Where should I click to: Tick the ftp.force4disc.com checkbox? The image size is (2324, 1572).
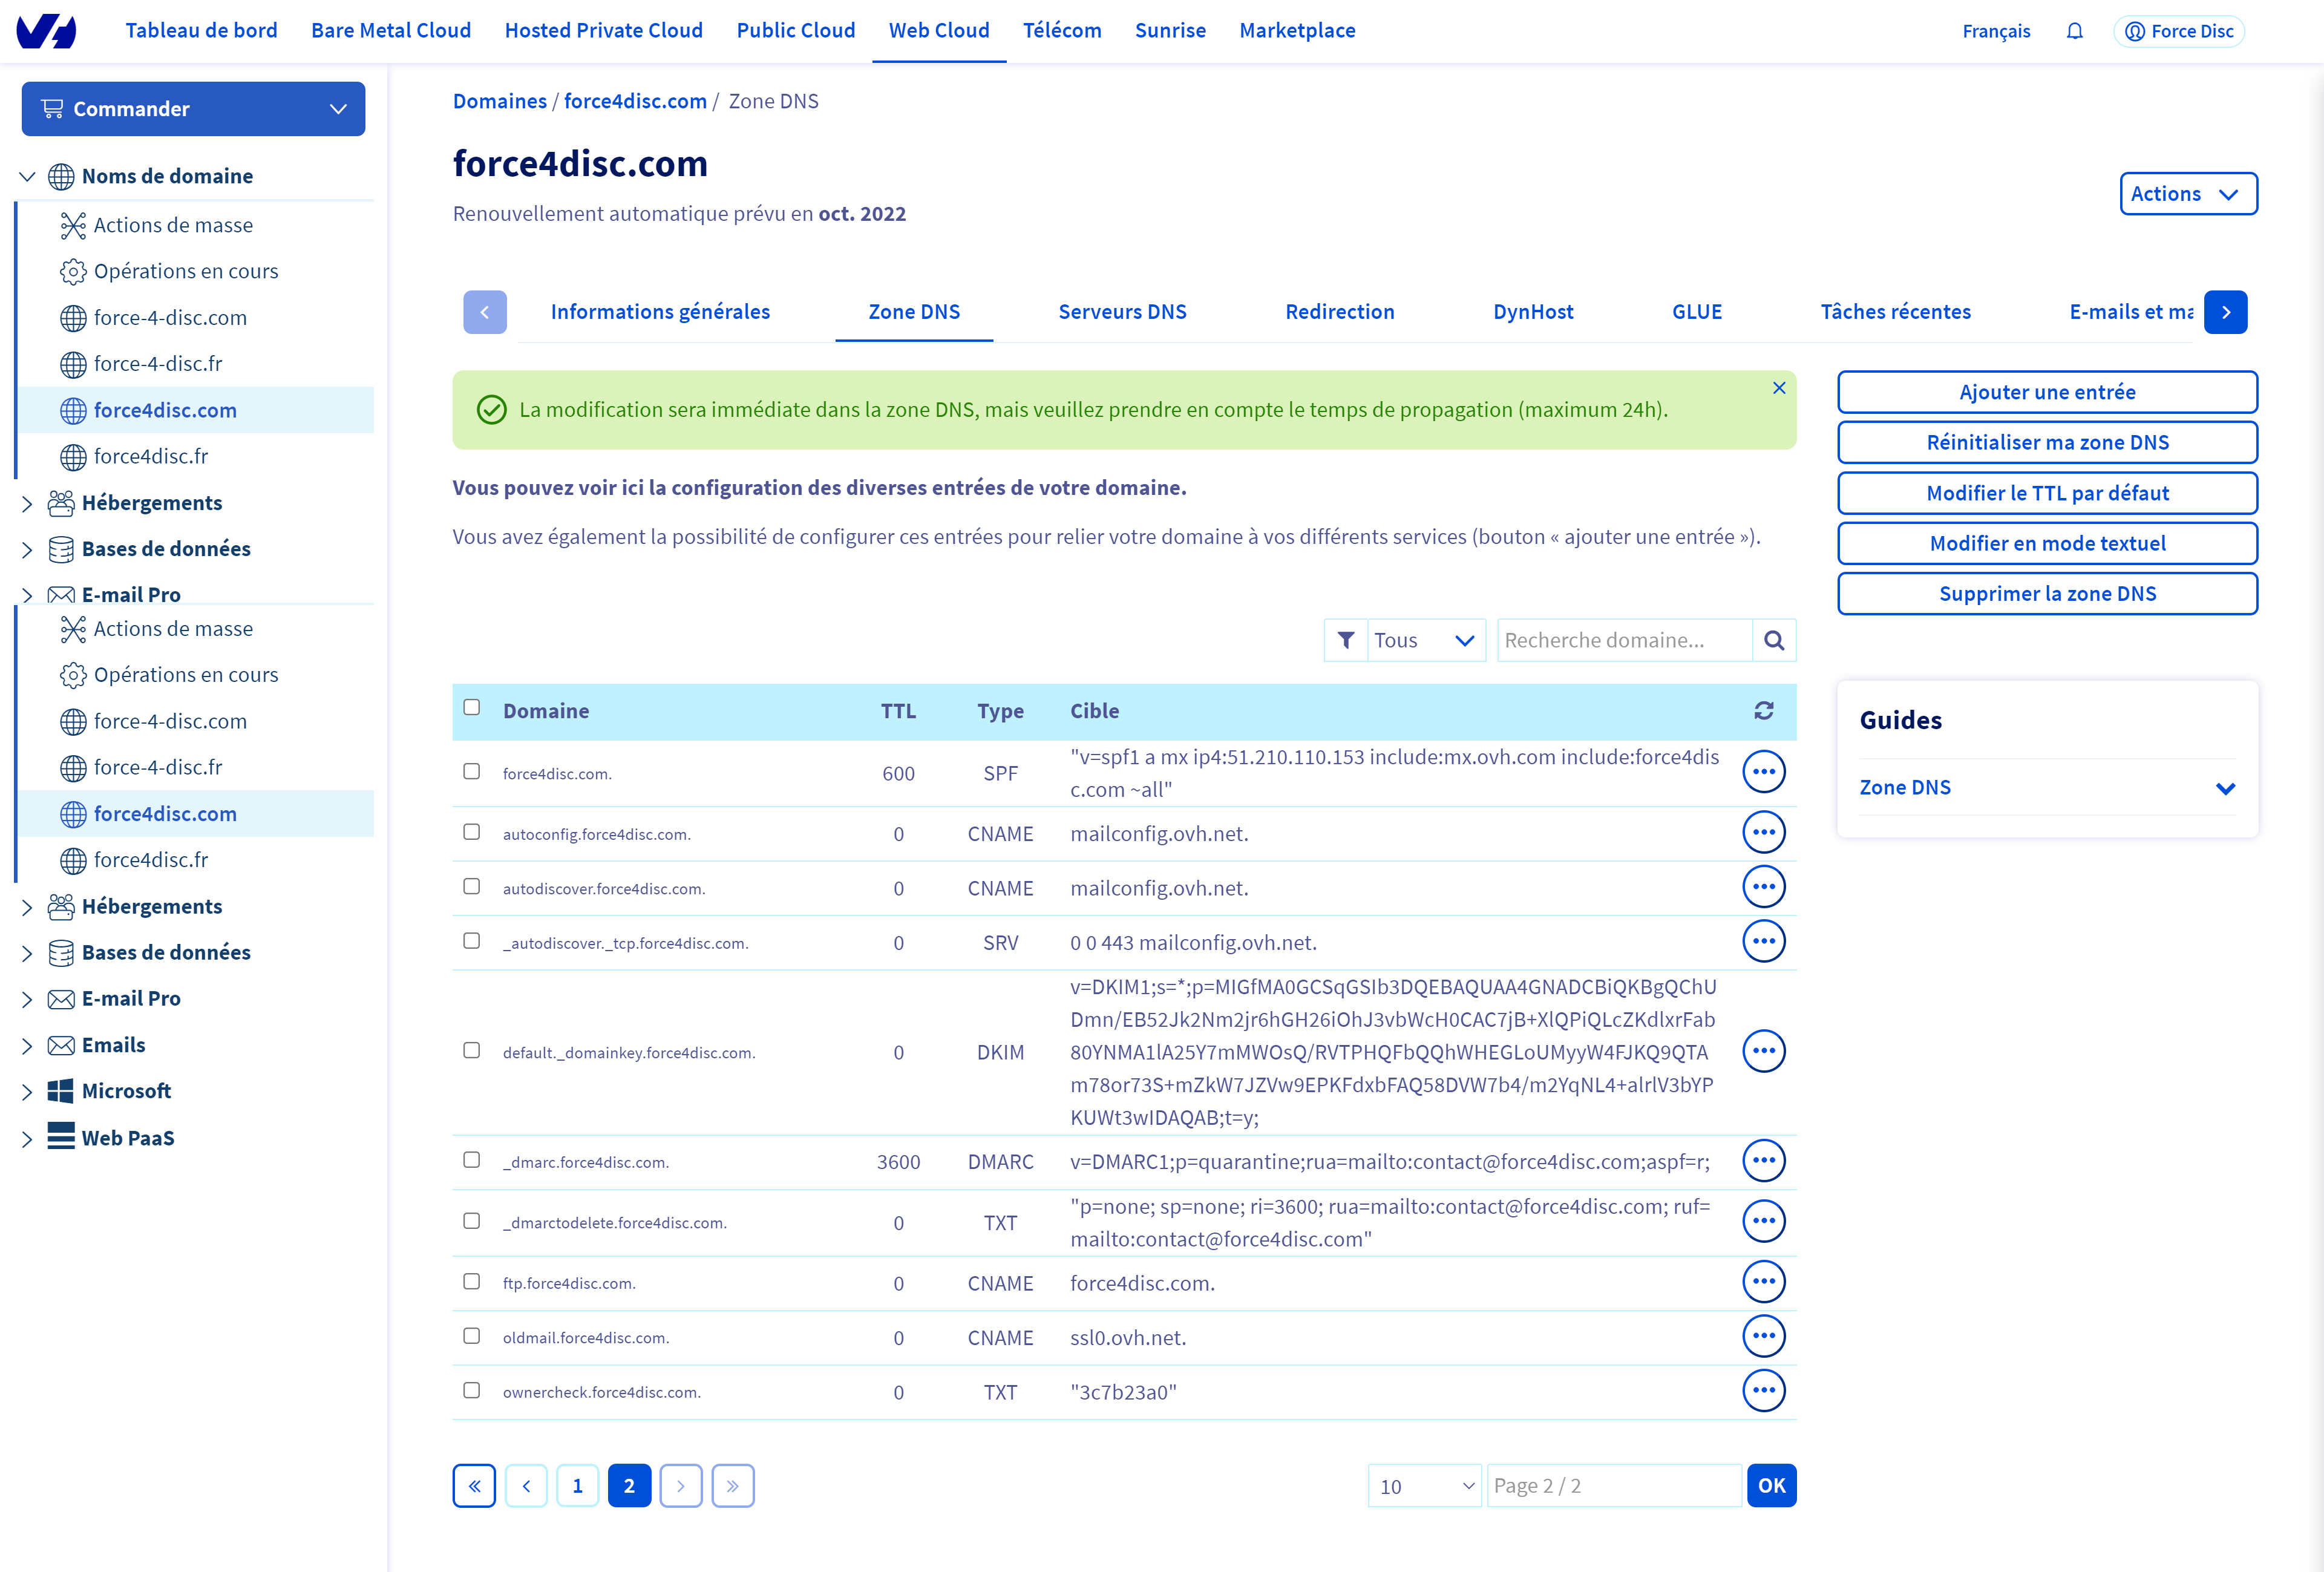471,1281
